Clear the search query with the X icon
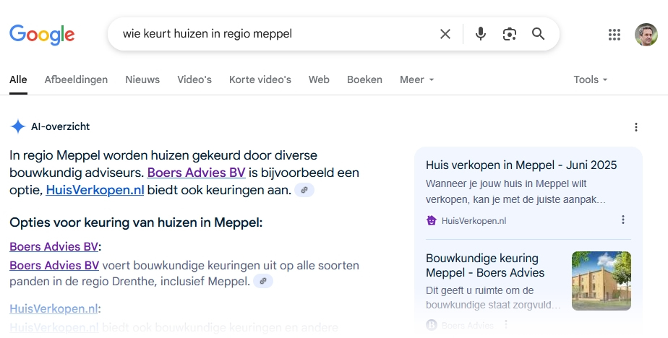Viewport: 668px width, 338px height. tap(445, 34)
